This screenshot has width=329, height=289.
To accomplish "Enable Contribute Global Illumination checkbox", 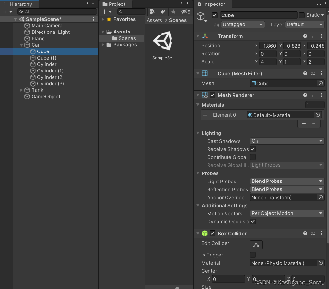I will click(x=253, y=157).
